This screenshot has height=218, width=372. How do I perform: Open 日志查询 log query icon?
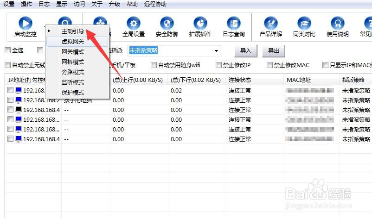tap(234, 23)
